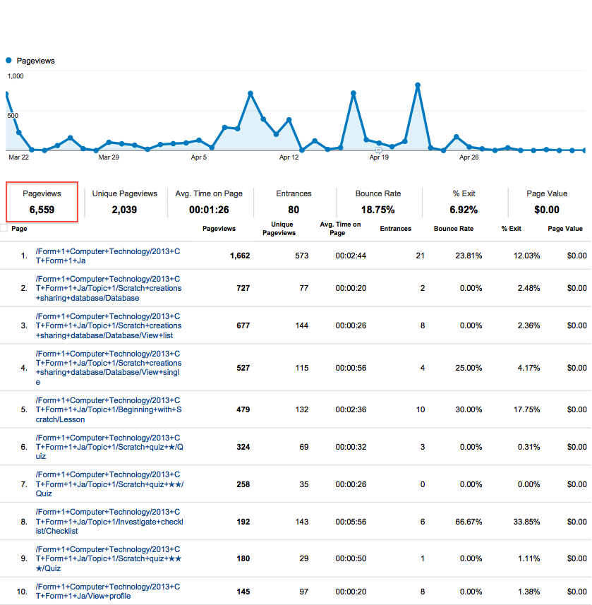The height and width of the screenshot is (605, 592).
Task: Open the Beginning+with+Scratch/Lesson page link
Action: [108, 410]
